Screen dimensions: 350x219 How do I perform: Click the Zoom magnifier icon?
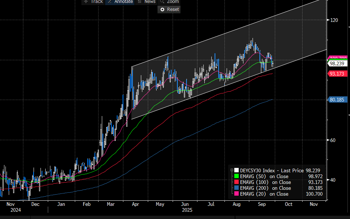[162, 1]
